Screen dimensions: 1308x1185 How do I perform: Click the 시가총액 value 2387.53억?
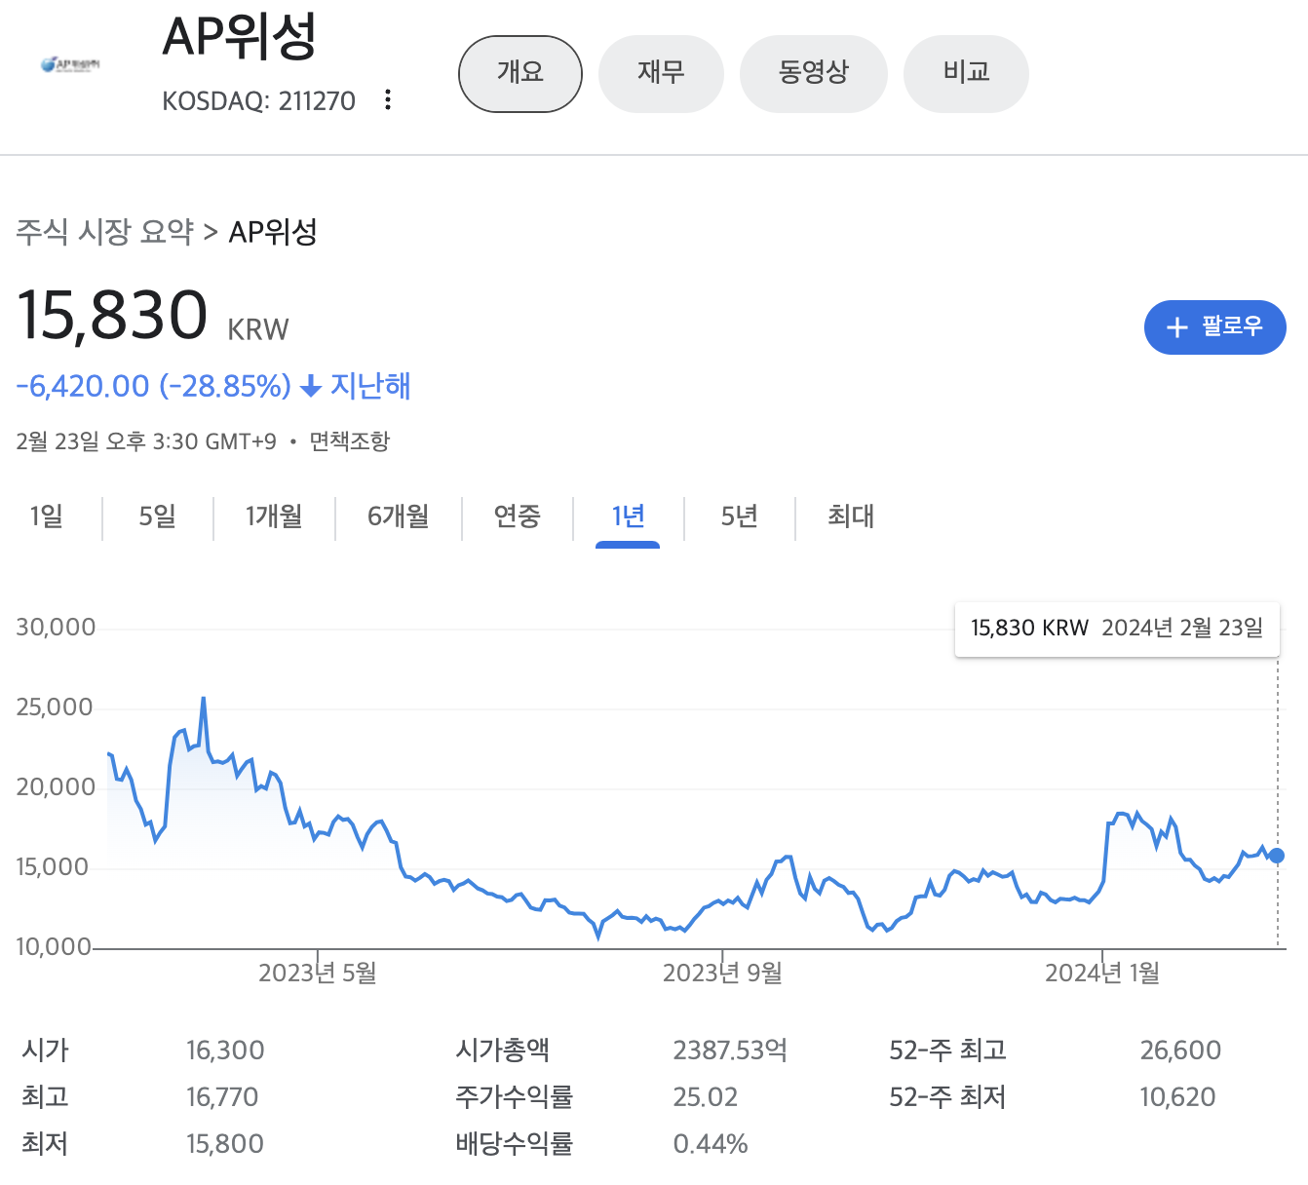click(x=730, y=1051)
